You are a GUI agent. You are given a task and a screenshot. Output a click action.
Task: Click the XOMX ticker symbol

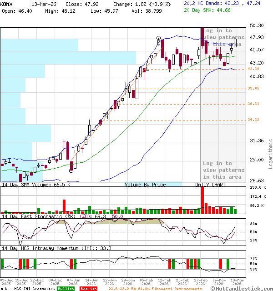click(7, 3)
